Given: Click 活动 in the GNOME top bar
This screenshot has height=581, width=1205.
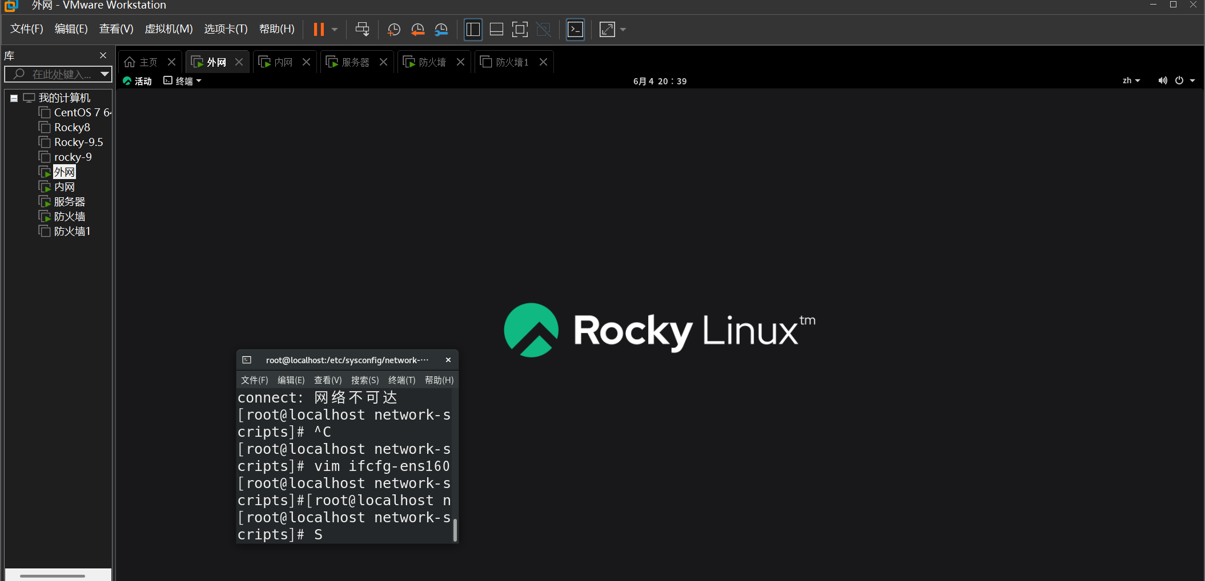Looking at the screenshot, I should click(x=137, y=81).
